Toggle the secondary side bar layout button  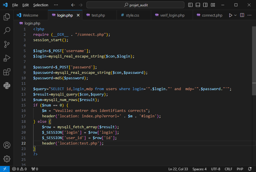[x=205, y=5]
